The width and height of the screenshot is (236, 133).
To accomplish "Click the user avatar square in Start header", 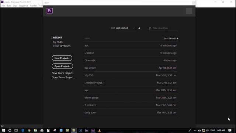I will point(189,11).
